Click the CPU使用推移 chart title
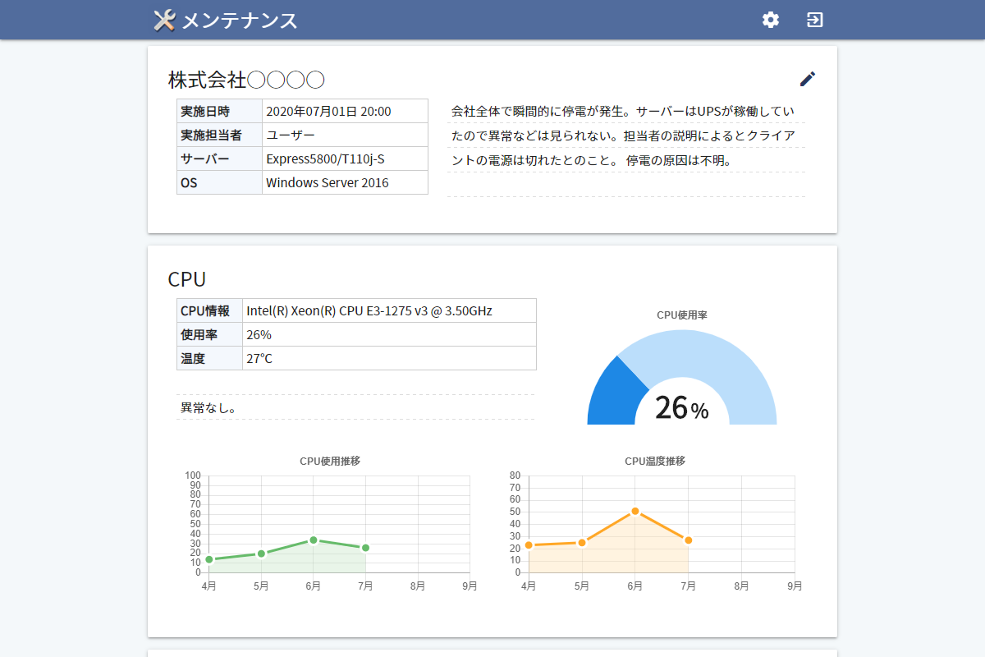Screen dimensions: 985x657 pos(330,461)
